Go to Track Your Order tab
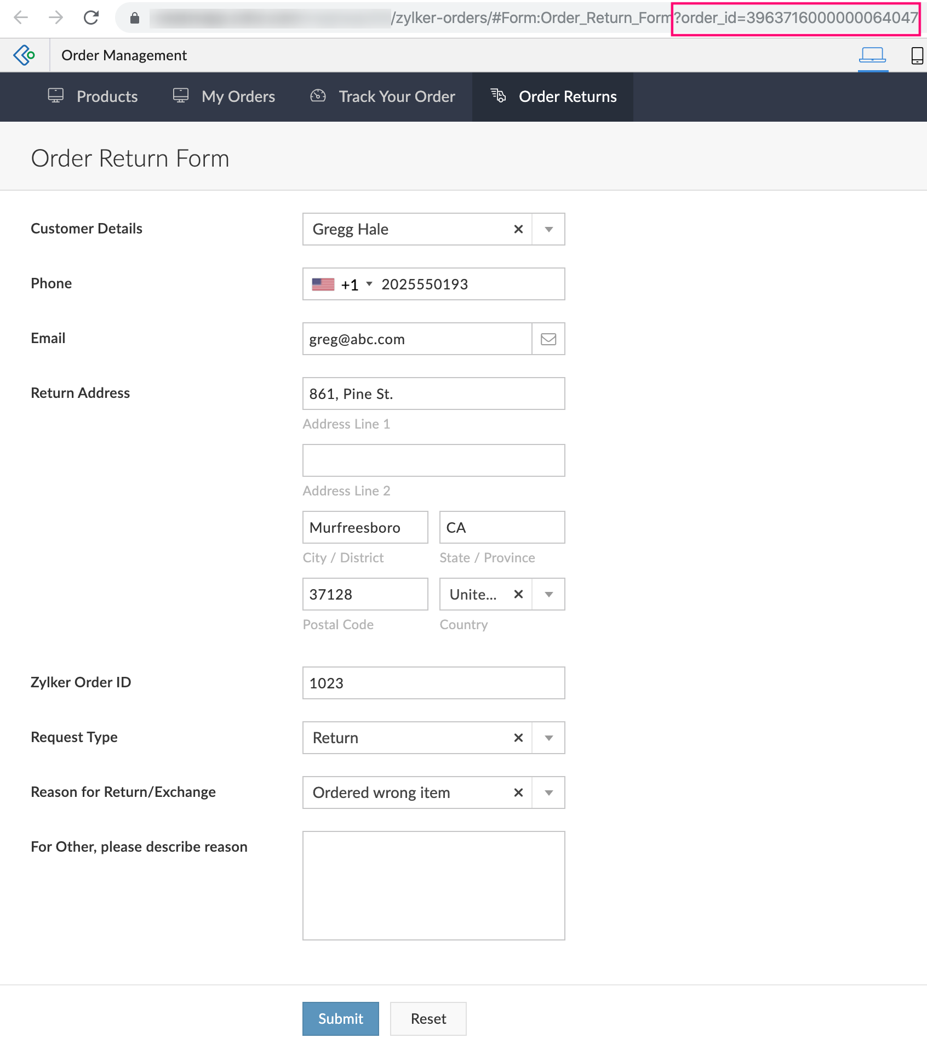 point(383,97)
